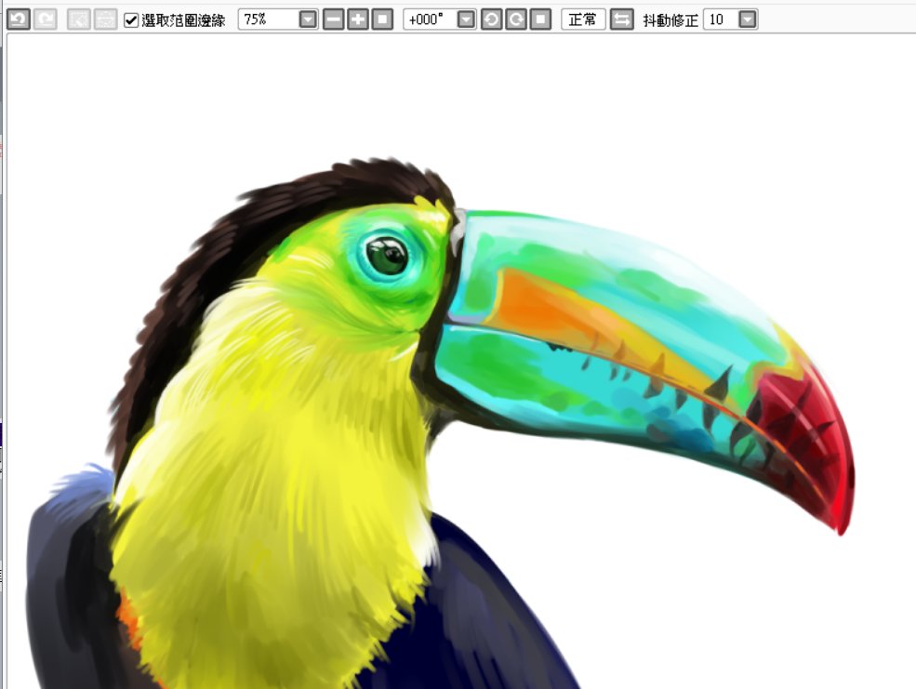
Task: Click the disabled deselect selection icon
Action: 78,20
